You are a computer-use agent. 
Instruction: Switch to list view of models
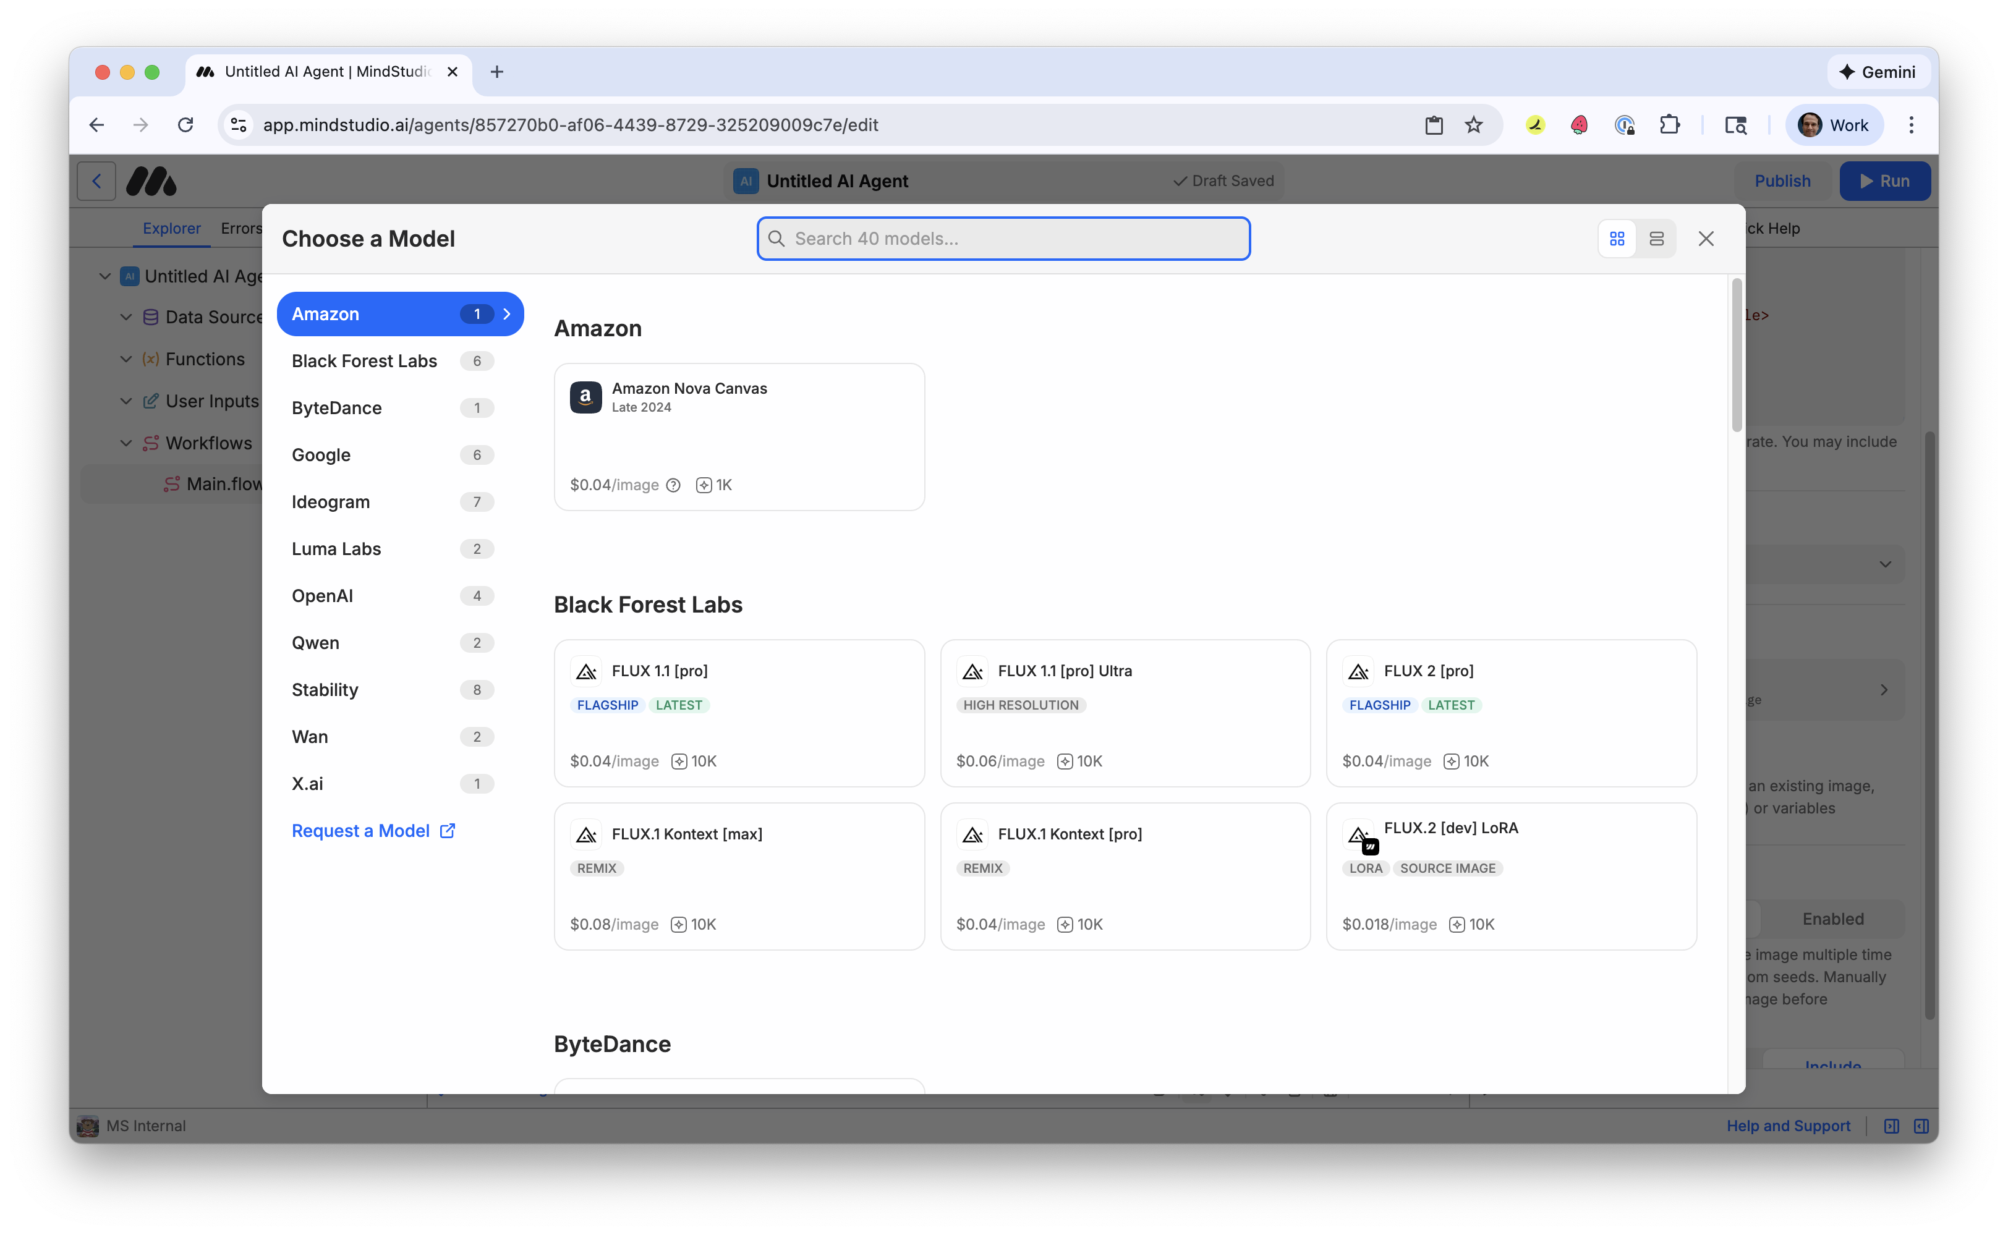(1657, 239)
